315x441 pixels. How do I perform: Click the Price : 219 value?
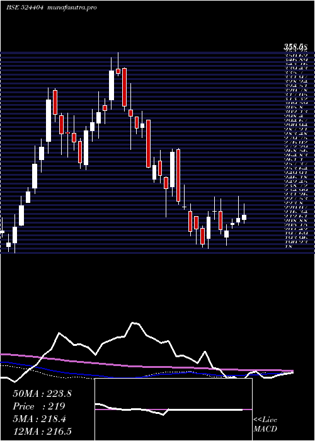pyautogui.click(x=39, y=406)
